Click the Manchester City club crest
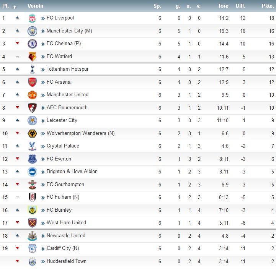 point(32,31)
